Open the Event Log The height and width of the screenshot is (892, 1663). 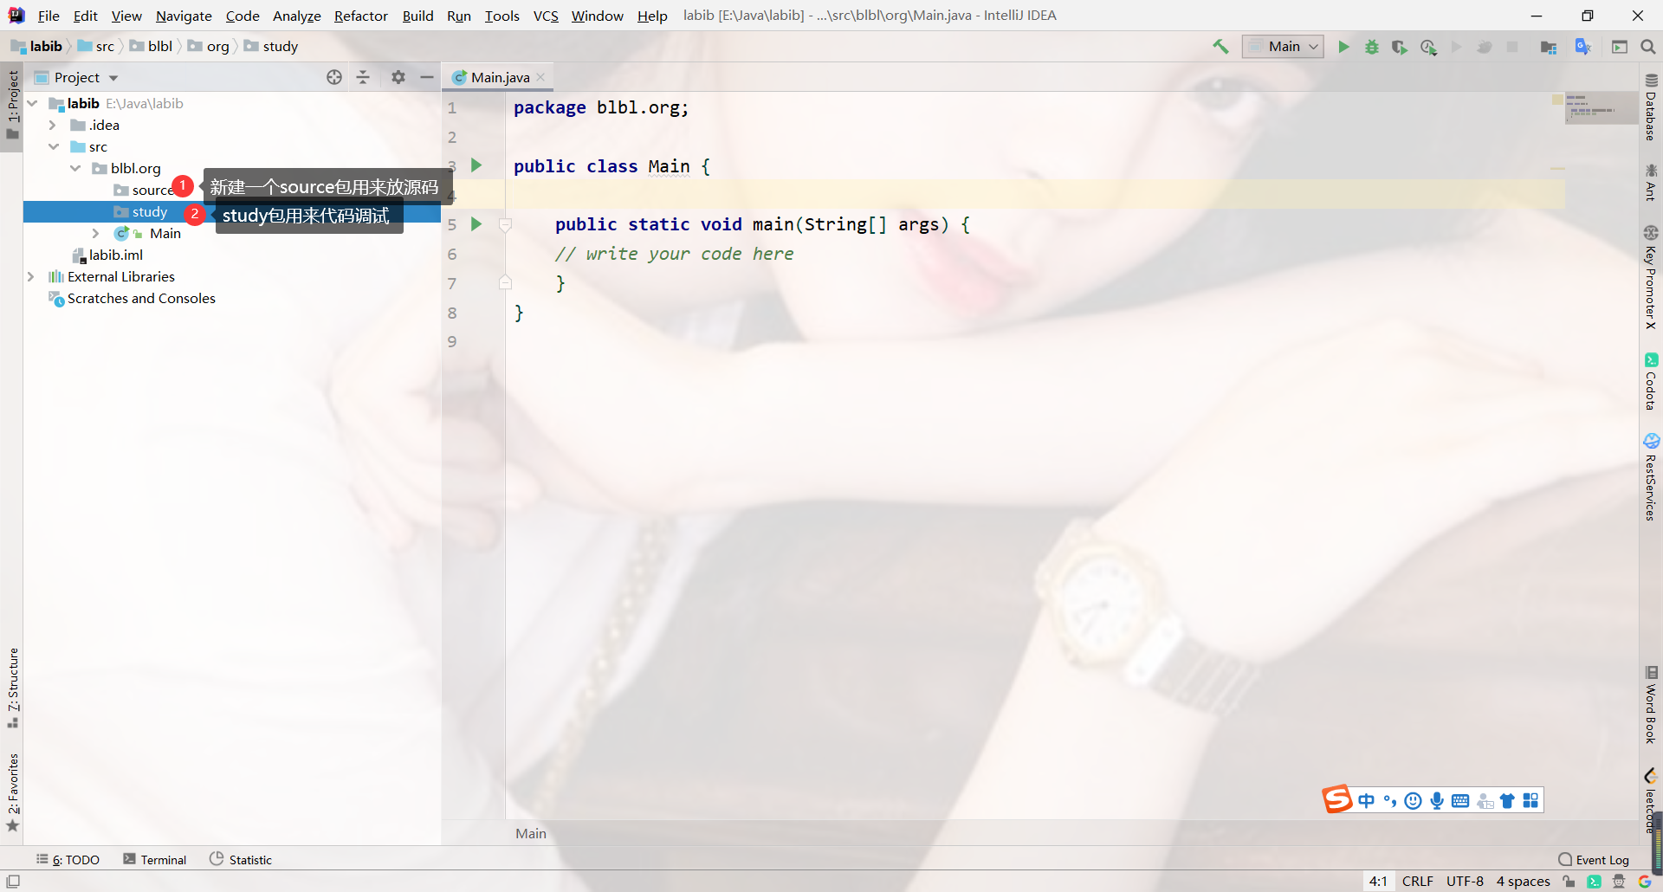coord(1594,859)
